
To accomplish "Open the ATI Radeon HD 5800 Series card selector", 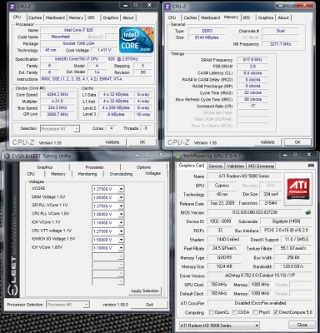I will 219,326.
